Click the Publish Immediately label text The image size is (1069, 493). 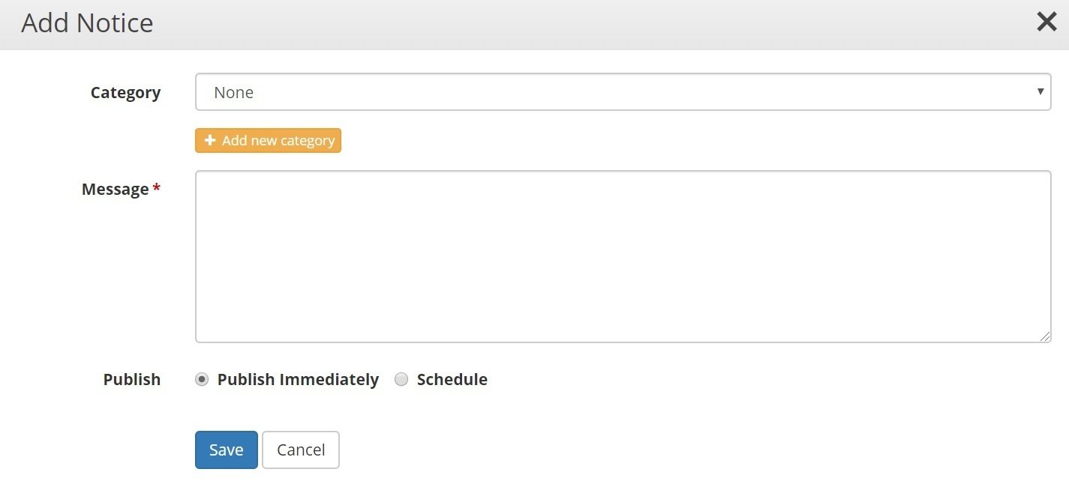[298, 379]
